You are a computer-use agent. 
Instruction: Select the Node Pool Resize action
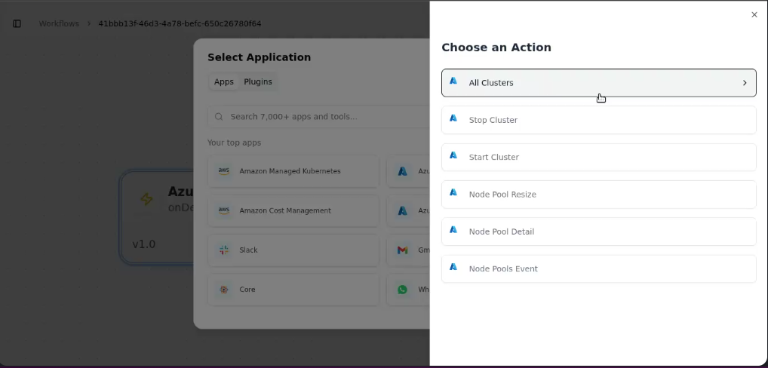(598, 195)
